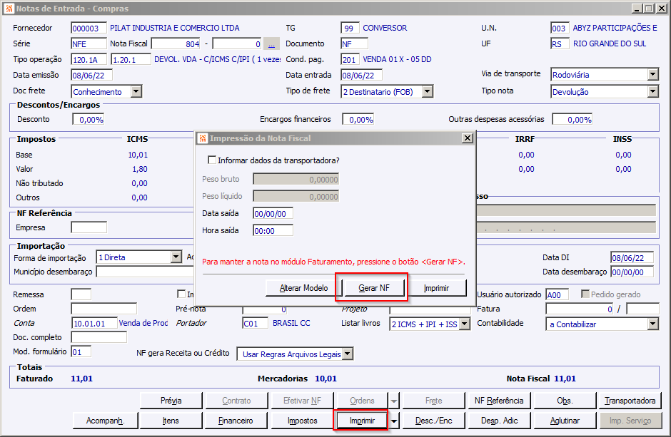Screen dimensions: 671x437
Task: Close the Impressão da Nota Fiscal dialog
Action: 468,138
